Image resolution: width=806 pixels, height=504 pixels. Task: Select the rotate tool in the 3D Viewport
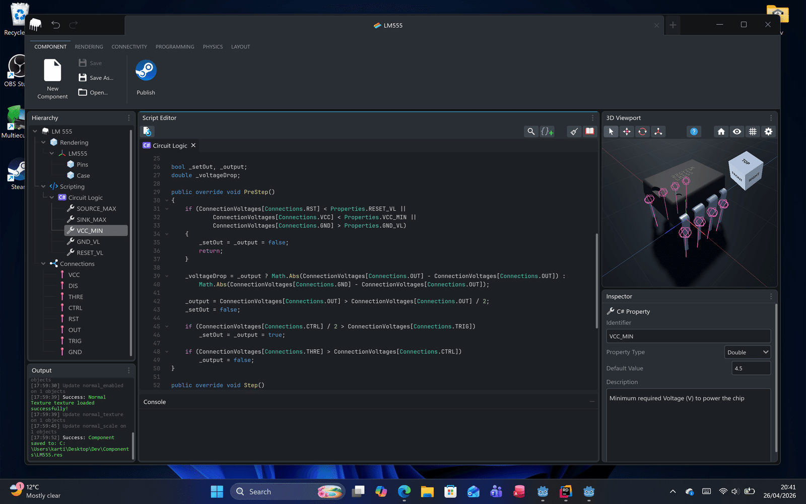tap(642, 132)
